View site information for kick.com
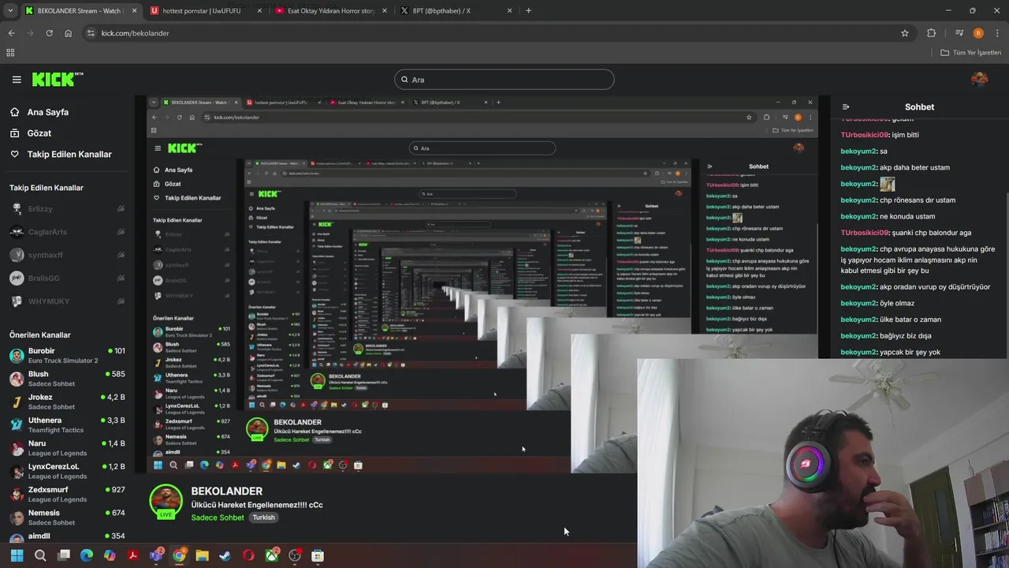1009x568 pixels. point(91,33)
